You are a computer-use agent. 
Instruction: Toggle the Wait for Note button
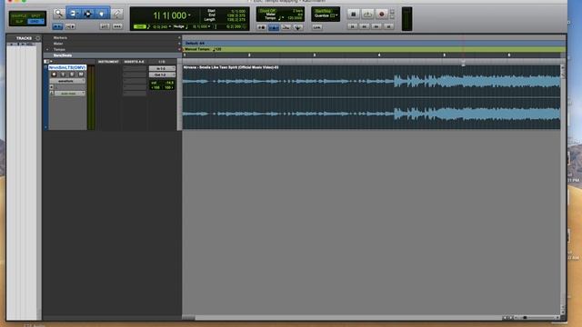261,27
